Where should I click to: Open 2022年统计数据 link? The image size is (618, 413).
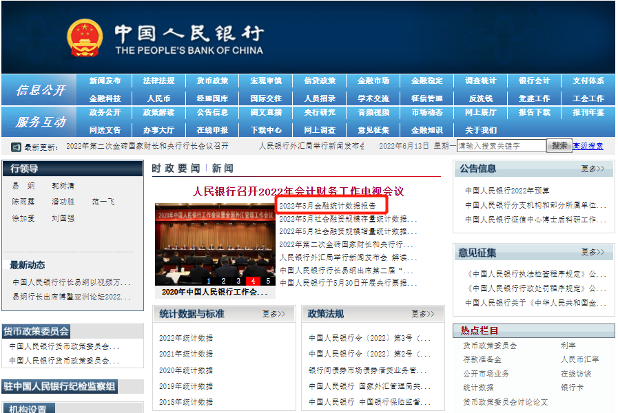(x=186, y=338)
